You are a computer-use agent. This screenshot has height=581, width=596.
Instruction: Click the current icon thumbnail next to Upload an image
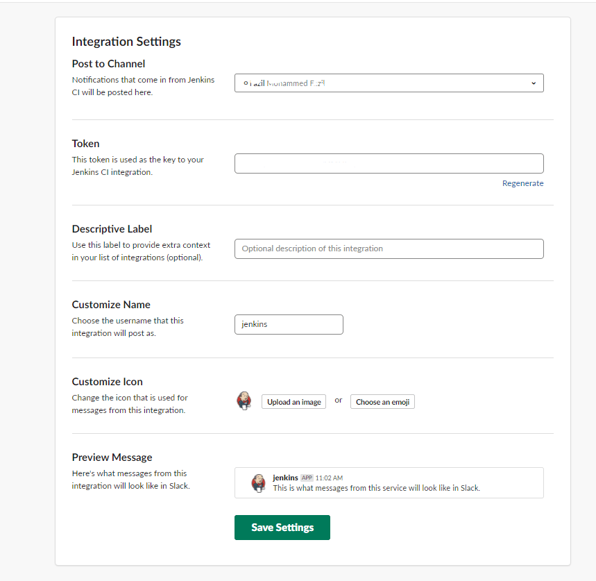(244, 401)
